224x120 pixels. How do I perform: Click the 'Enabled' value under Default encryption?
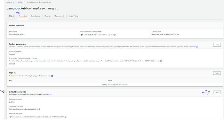tap(12, 102)
